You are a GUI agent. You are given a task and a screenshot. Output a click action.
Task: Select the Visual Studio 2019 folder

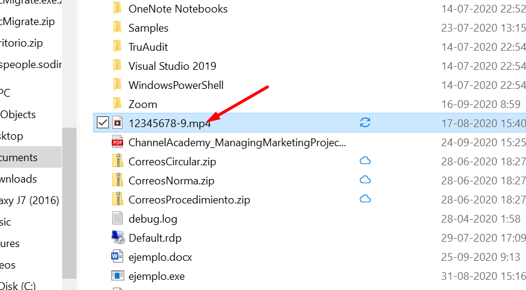click(x=172, y=66)
